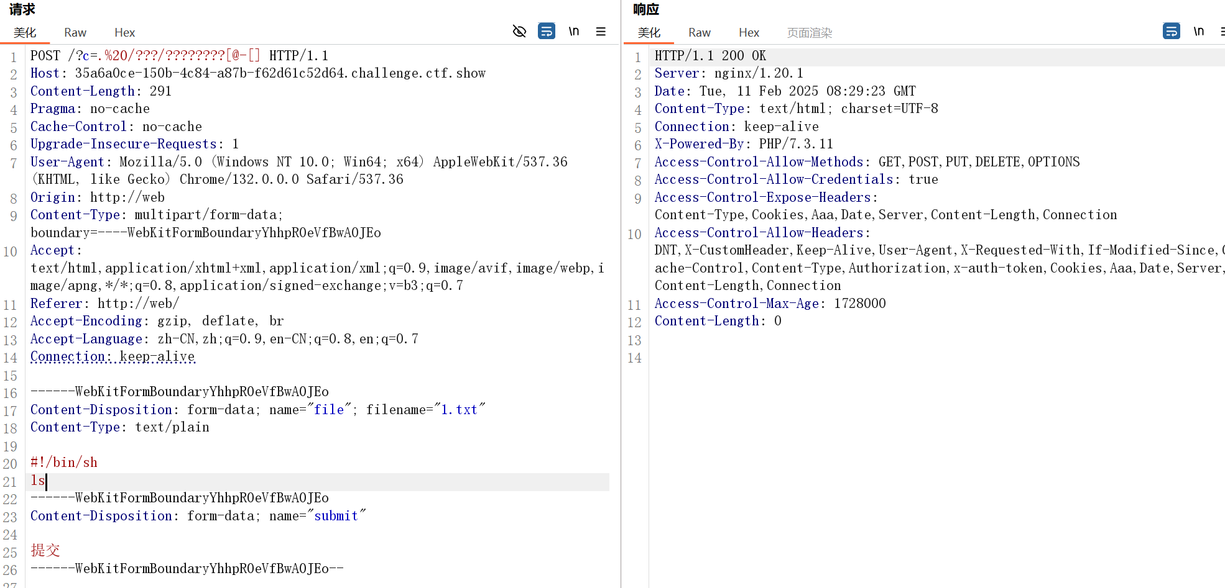1225x588 pixels.
Task: Click the #!/bin/sh line in body
Action: [x=64, y=463]
